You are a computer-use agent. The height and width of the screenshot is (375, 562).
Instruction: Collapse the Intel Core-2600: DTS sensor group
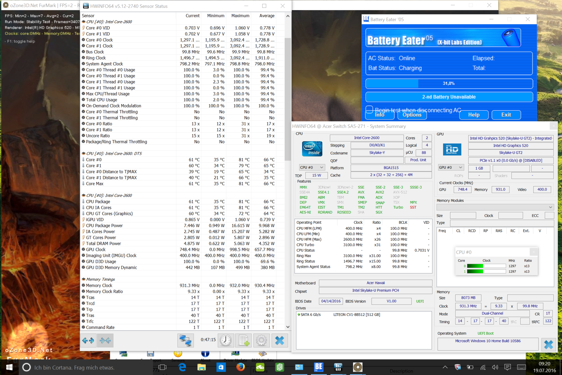[x=84, y=153]
